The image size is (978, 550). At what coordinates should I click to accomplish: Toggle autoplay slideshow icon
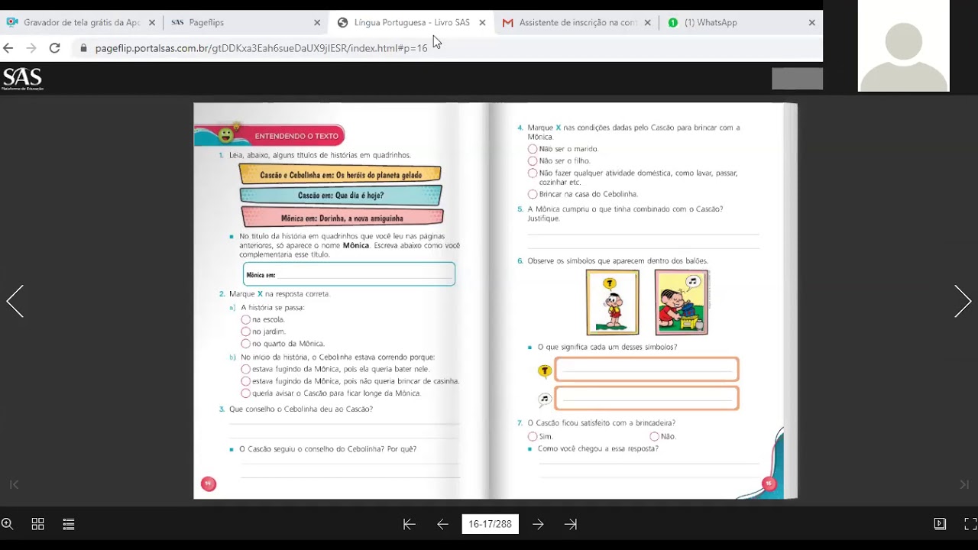point(940,524)
